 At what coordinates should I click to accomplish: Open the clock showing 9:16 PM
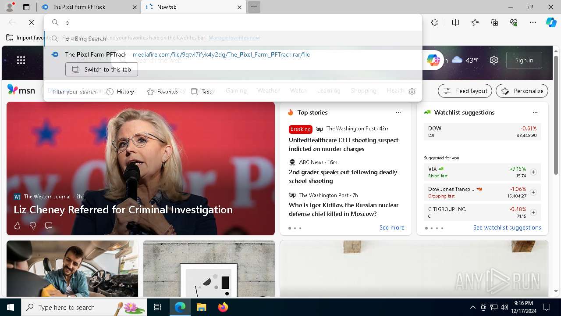click(523, 307)
